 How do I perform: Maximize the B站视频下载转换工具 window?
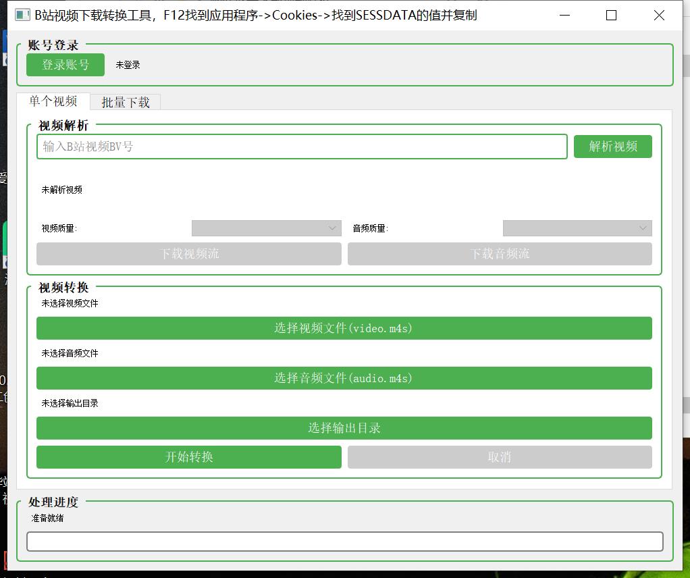click(x=611, y=16)
